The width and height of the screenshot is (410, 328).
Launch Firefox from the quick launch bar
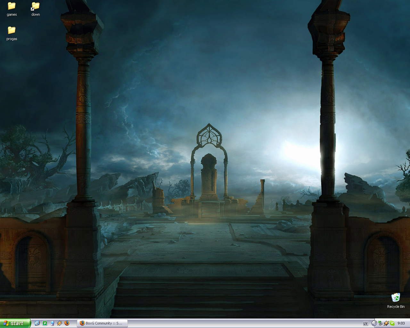pyautogui.click(x=67, y=323)
